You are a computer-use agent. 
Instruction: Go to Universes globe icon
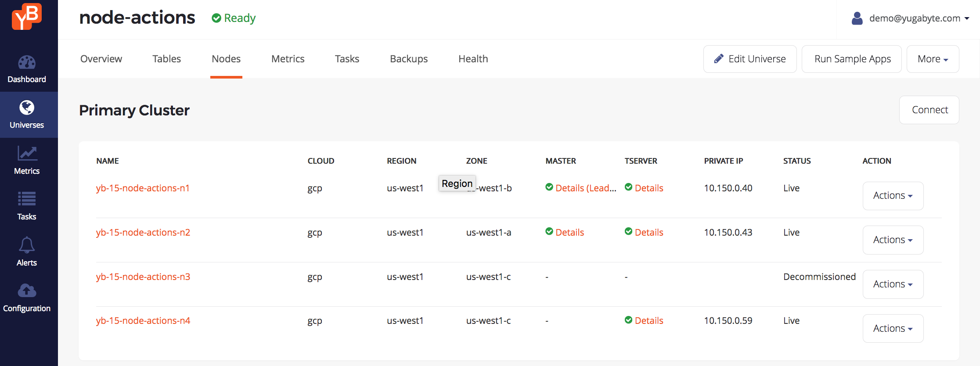click(x=27, y=108)
